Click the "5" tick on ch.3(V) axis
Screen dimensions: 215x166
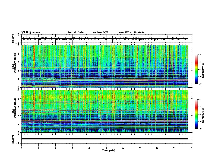click(x=19, y=135)
